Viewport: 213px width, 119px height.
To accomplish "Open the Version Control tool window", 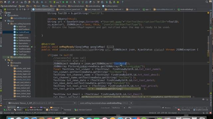I will tap(83, 110).
